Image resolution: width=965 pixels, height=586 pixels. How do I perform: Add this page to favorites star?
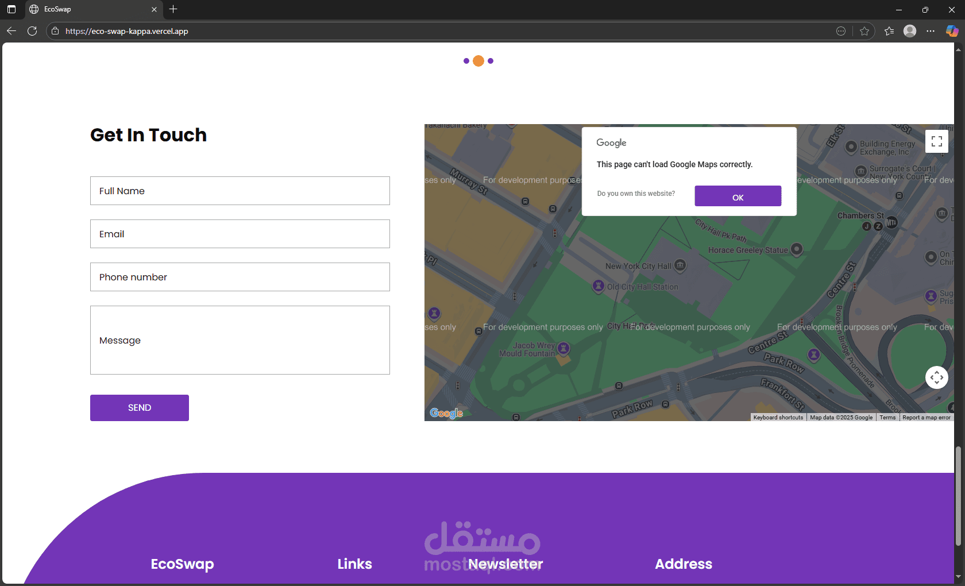point(864,31)
